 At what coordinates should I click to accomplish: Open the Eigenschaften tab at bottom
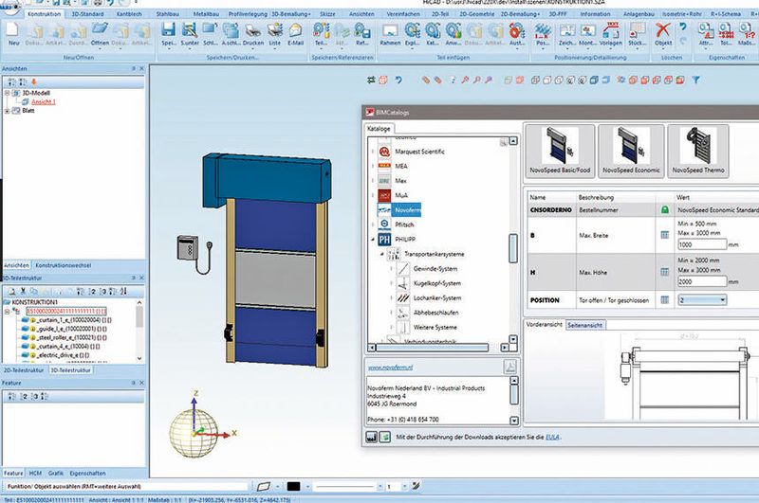coord(87,473)
